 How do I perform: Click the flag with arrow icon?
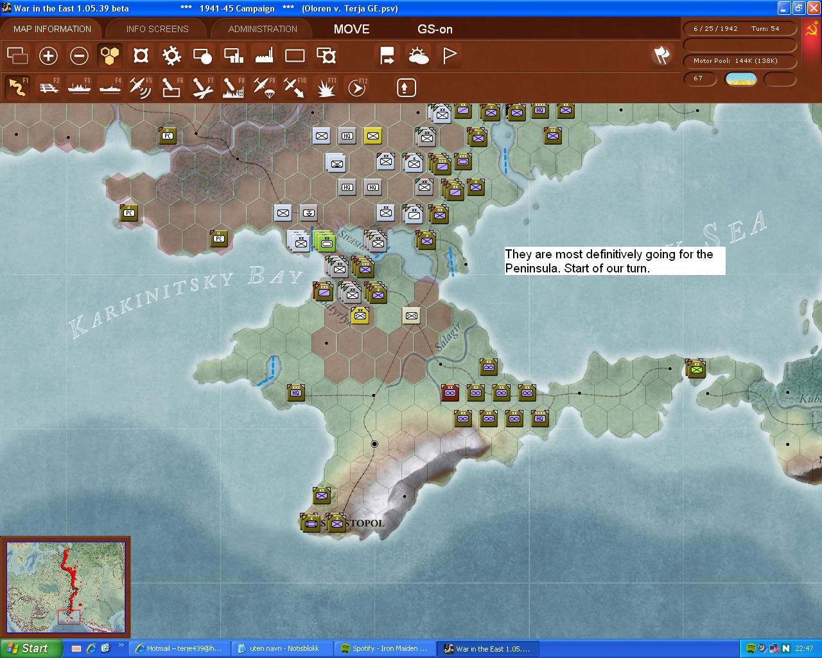click(387, 56)
